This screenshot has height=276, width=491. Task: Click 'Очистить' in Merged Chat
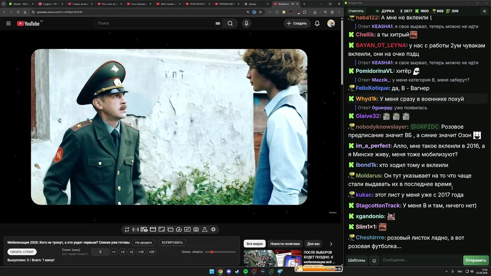click(356, 11)
